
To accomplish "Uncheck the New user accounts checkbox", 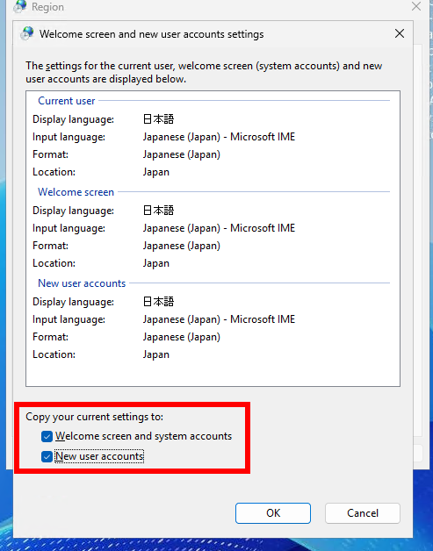I will coord(47,456).
